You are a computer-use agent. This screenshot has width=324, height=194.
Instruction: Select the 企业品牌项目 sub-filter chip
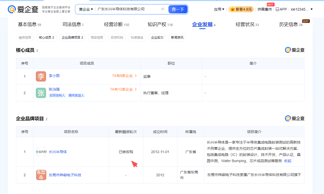72,38
